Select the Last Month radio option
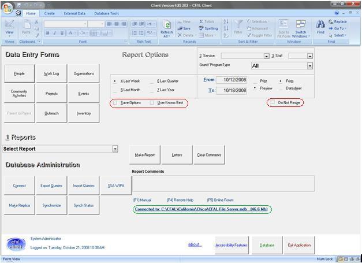The image size is (362, 263). tap(115, 90)
